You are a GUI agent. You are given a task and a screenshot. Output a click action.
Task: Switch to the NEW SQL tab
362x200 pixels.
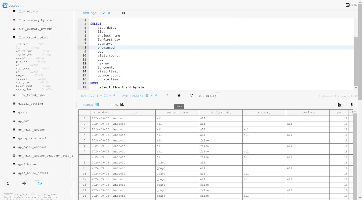coord(90,13)
